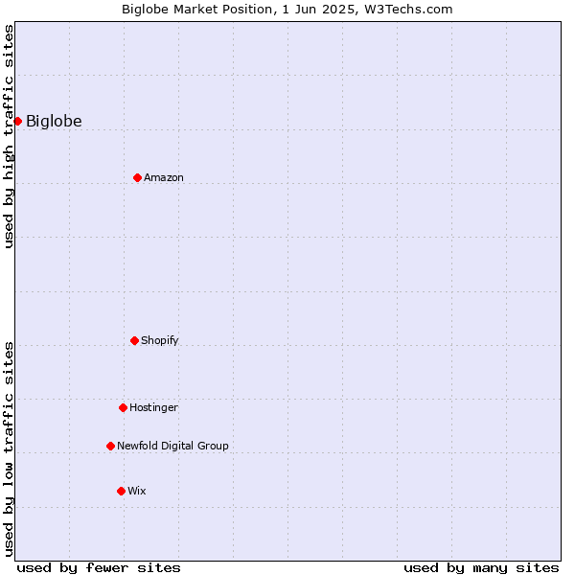Select the Amazon label text
Viewport: 575px width, 575px height.
[164, 178]
